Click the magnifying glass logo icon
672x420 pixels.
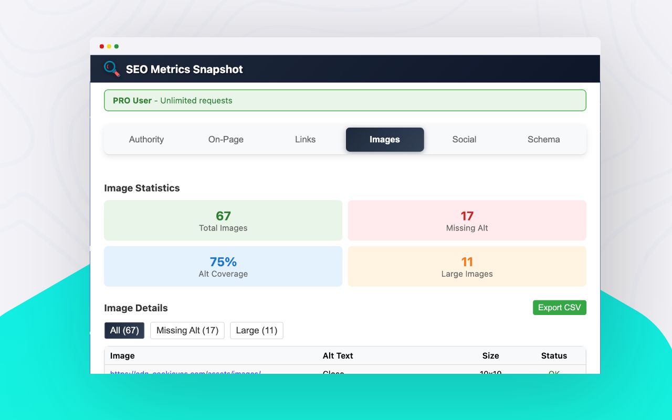111,69
